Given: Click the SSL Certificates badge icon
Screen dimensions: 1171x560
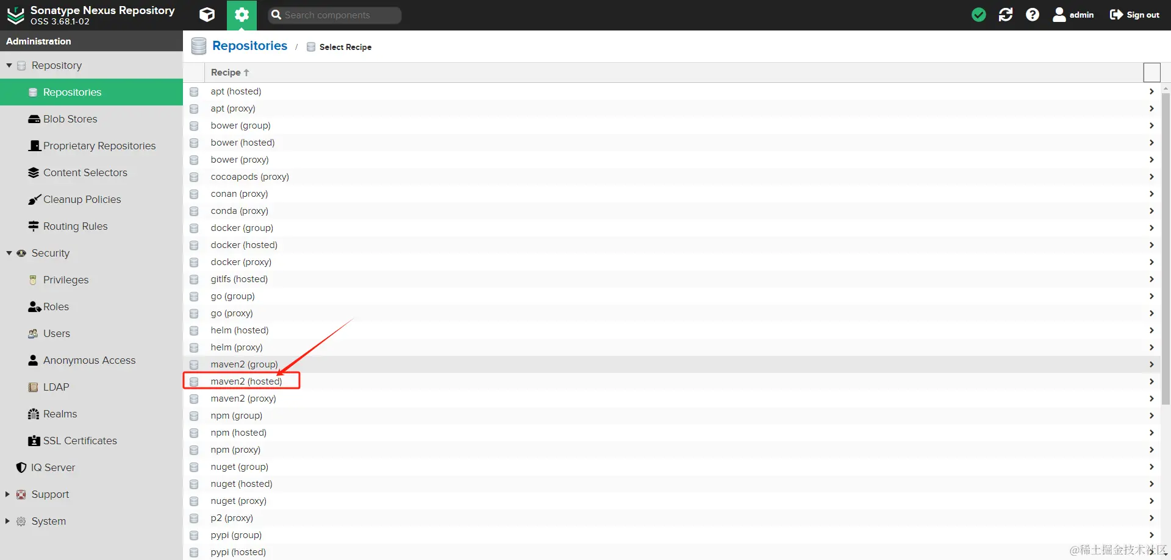Looking at the screenshot, I should tap(34, 441).
